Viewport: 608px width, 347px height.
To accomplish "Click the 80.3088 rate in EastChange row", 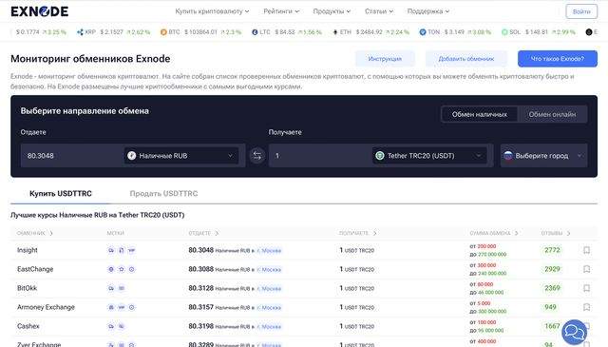I will click(x=200, y=269).
